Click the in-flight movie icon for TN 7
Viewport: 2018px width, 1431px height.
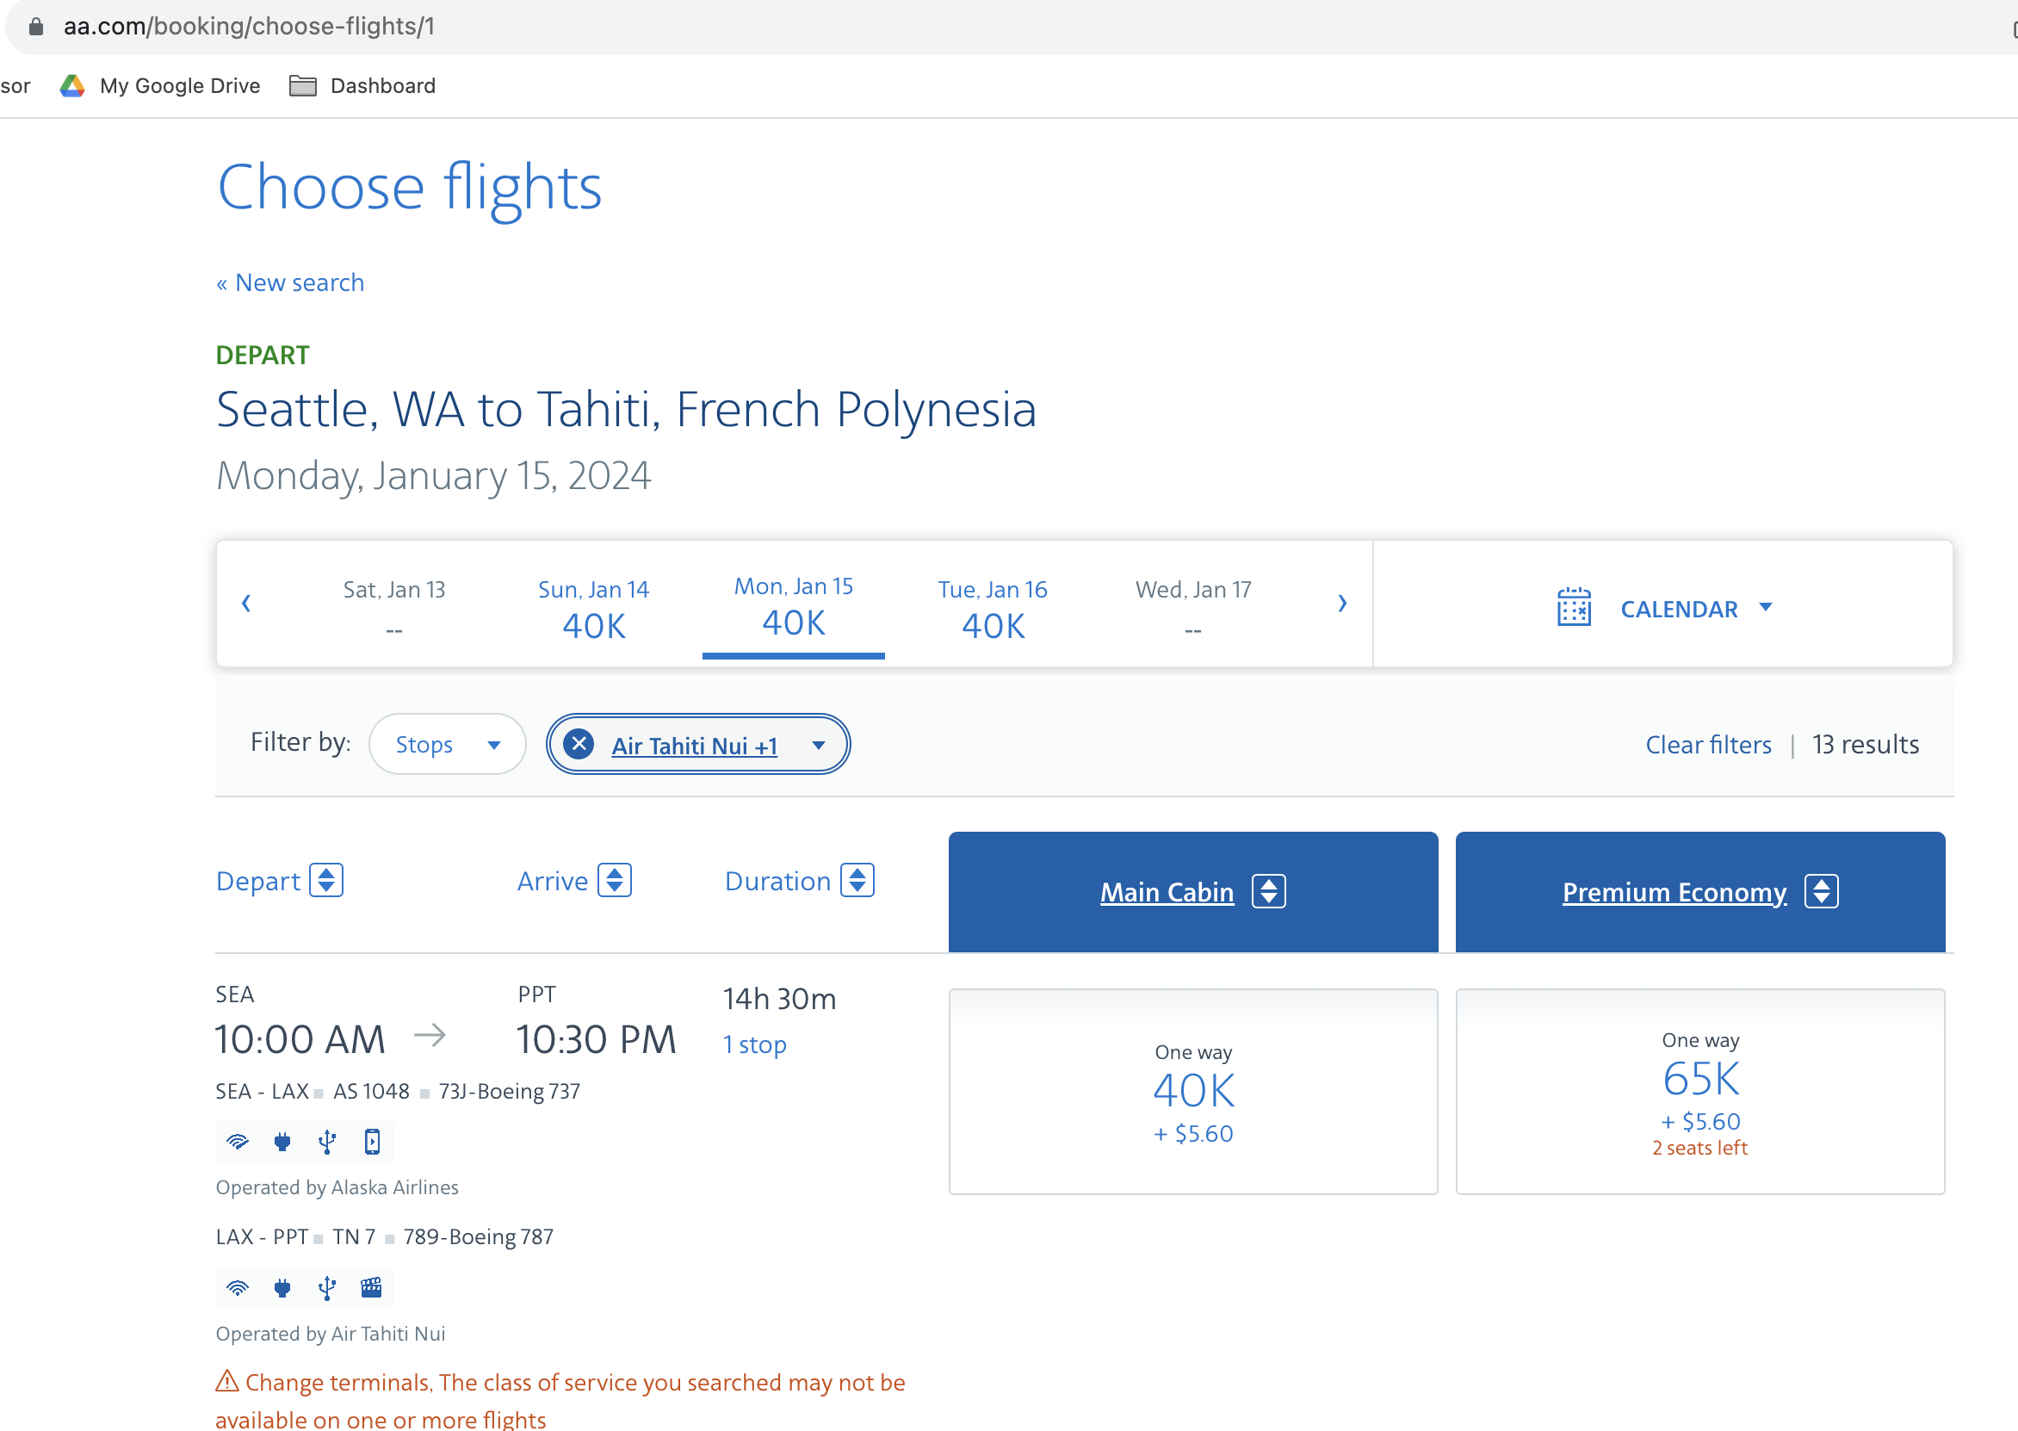click(x=372, y=1288)
